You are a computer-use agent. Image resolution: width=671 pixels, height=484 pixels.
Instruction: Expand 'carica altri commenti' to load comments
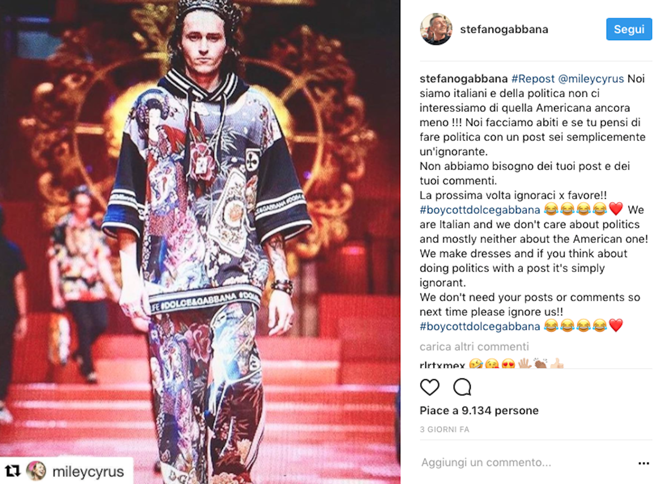474,347
